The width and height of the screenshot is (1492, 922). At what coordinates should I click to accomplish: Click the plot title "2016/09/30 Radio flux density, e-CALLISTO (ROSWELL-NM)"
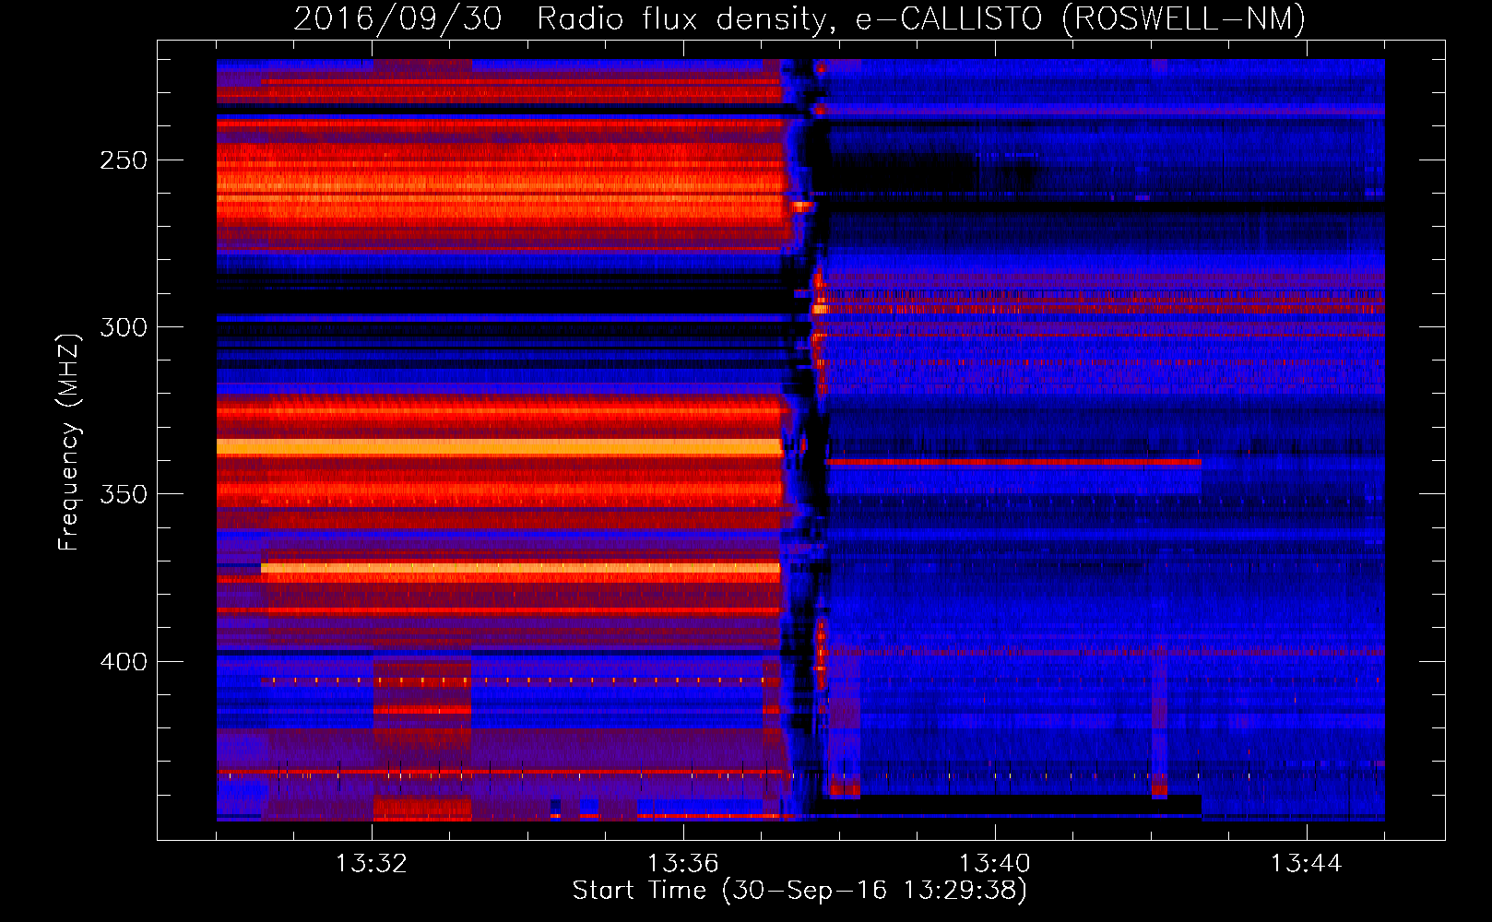pos(799,18)
